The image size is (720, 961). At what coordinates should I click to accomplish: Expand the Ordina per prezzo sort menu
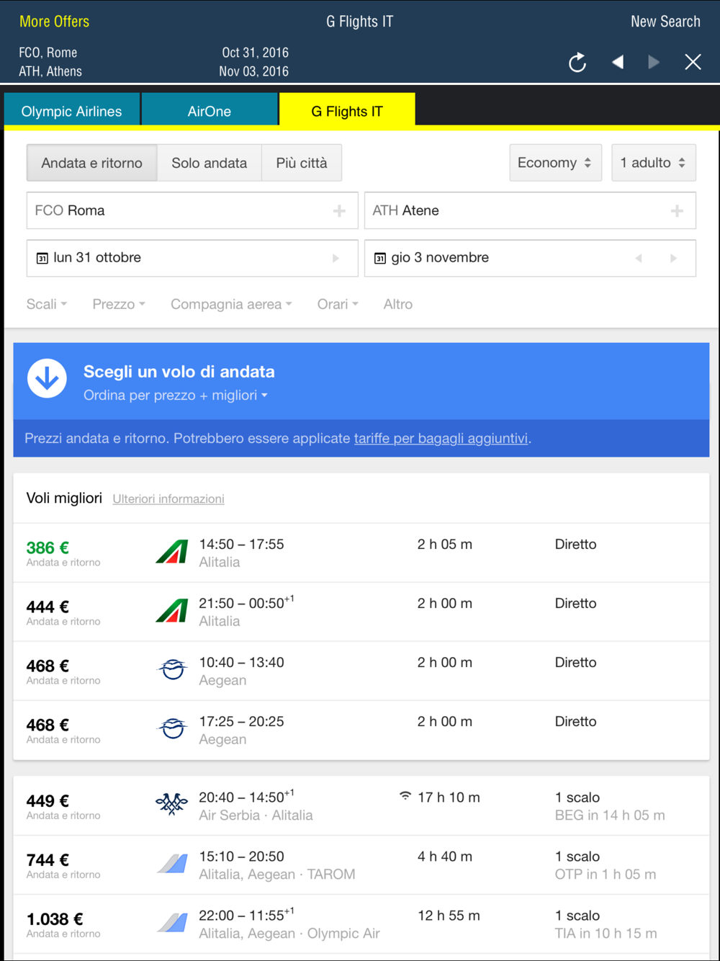(176, 395)
